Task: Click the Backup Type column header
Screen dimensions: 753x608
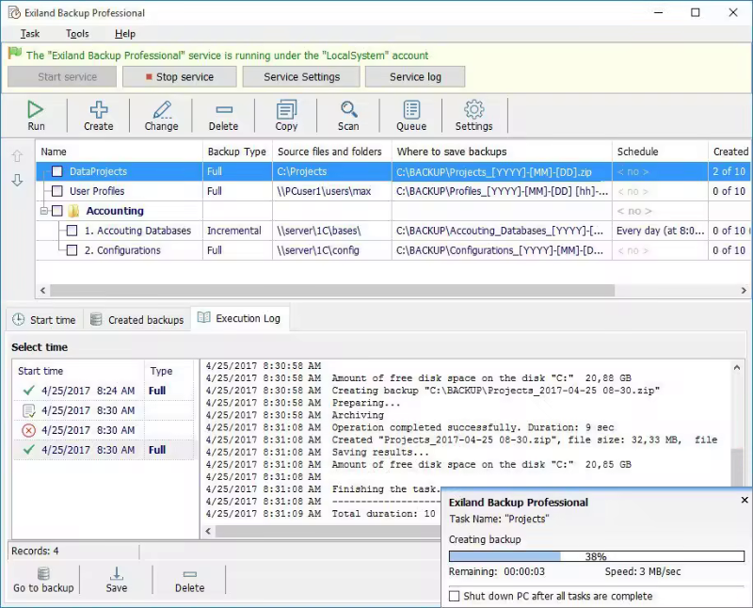Action: (x=237, y=152)
